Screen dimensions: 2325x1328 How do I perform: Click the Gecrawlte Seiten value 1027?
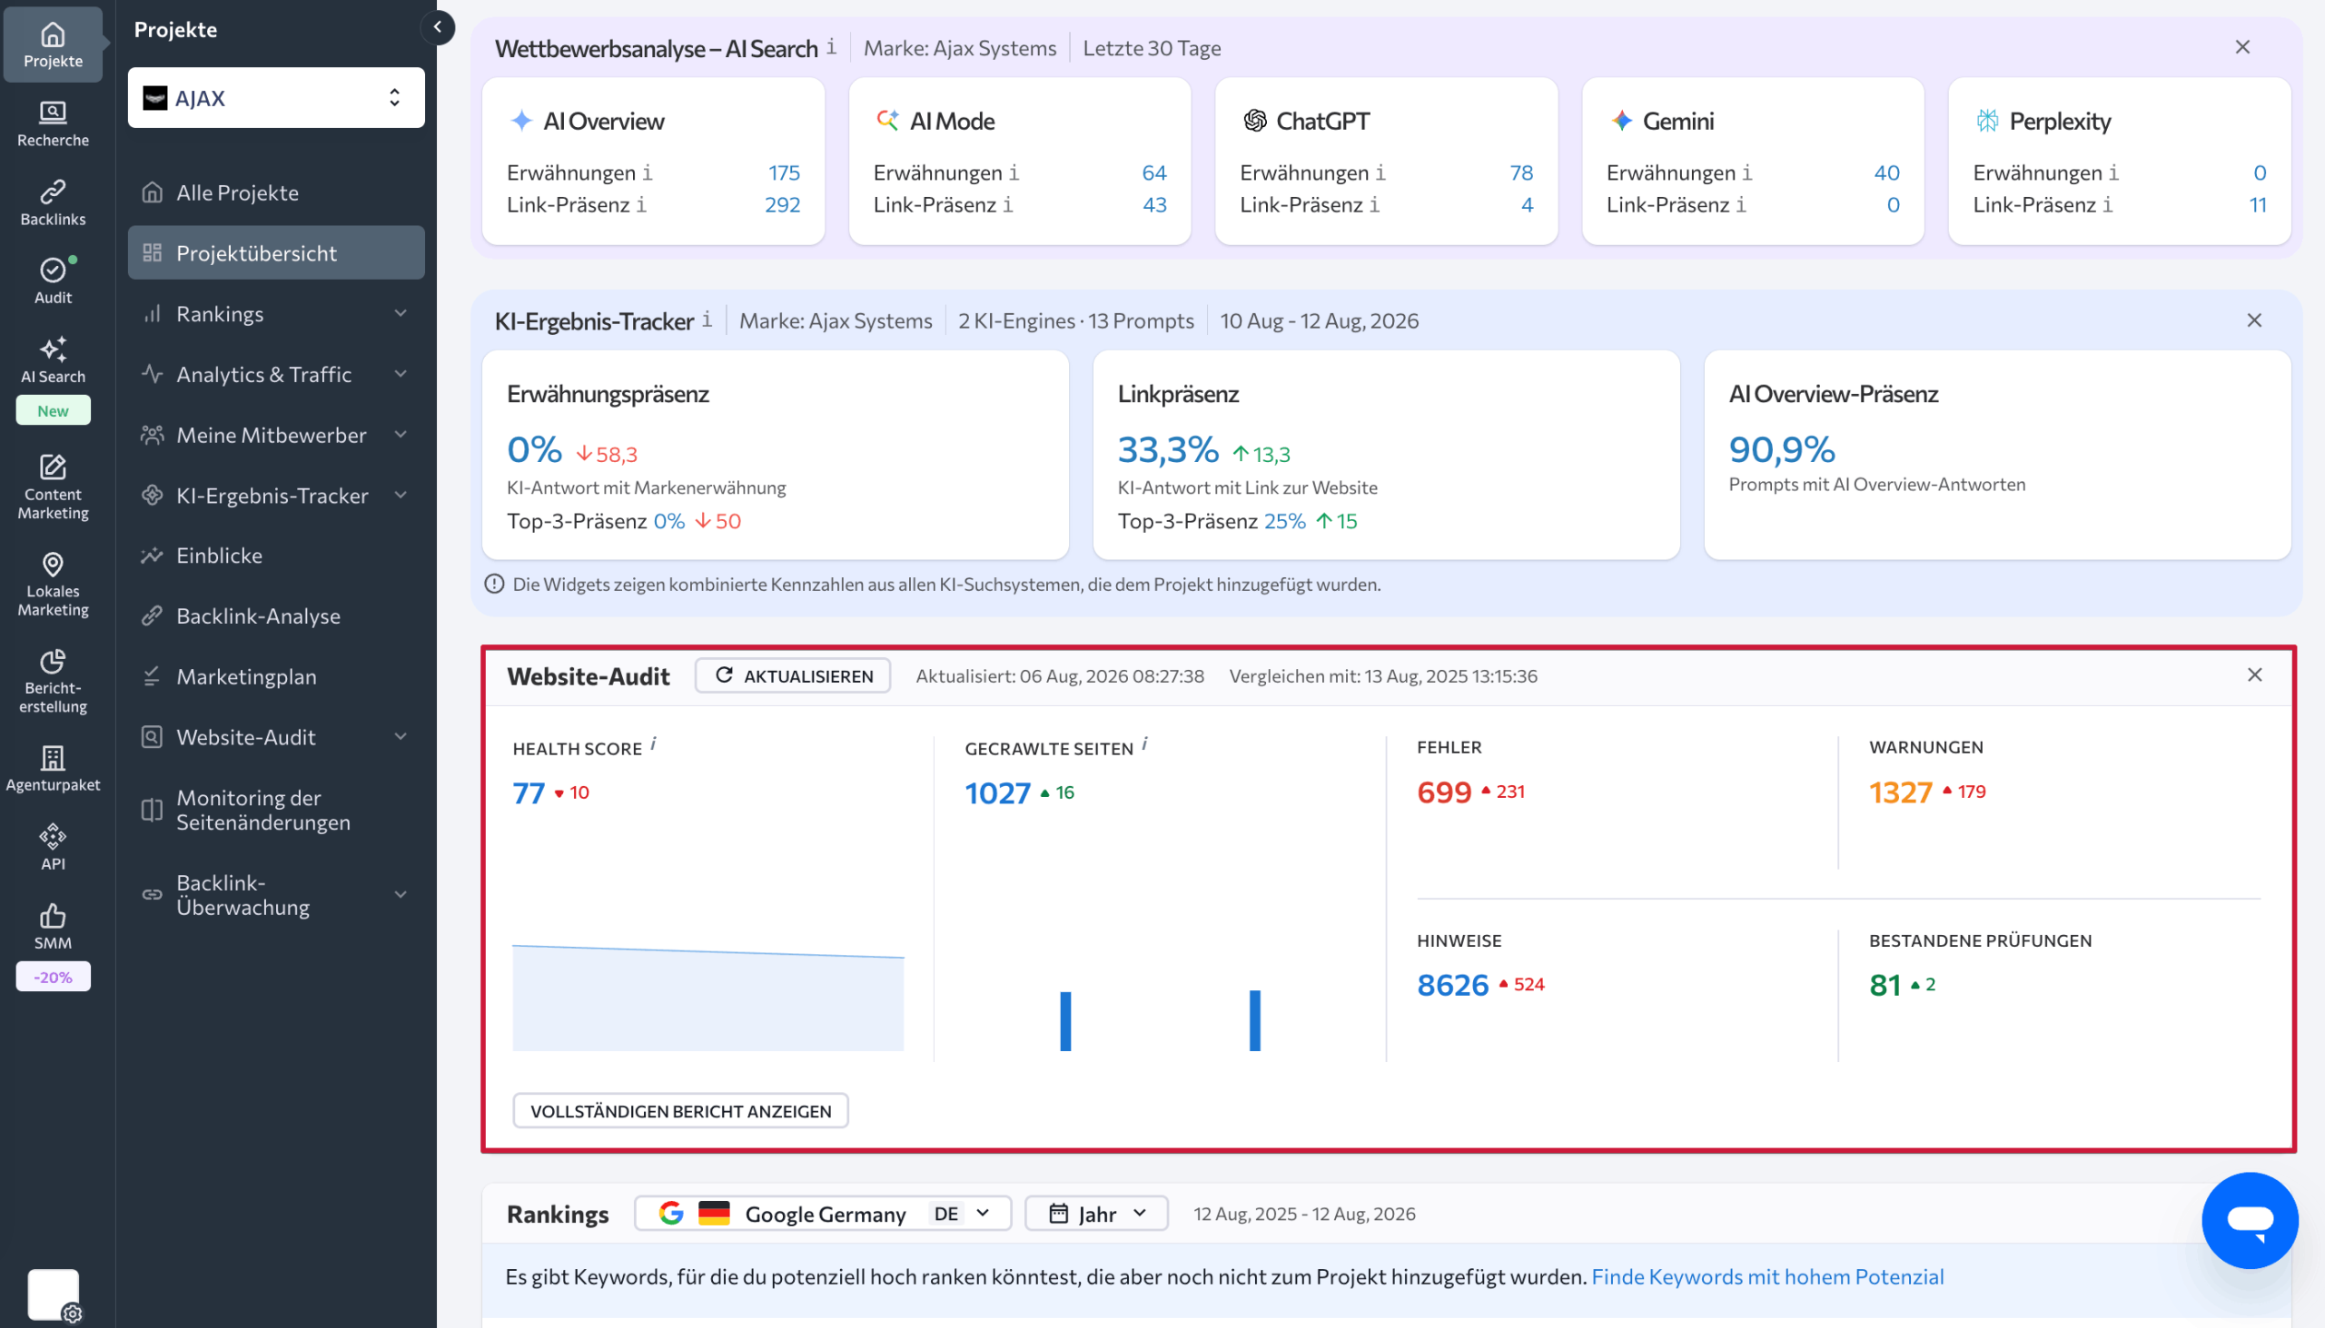(x=997, y=792)
